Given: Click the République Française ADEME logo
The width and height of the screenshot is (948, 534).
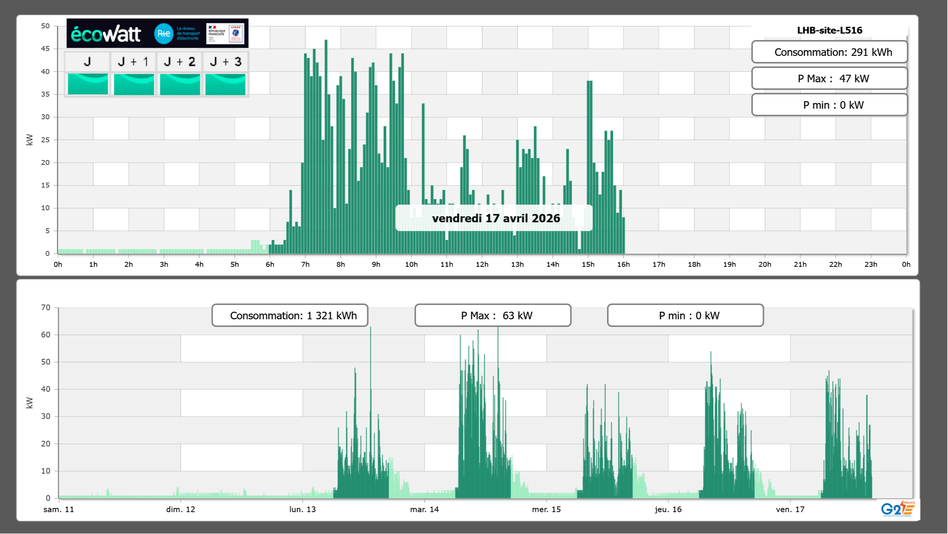Looking at the screenshot, I should (x=225, y=34).
